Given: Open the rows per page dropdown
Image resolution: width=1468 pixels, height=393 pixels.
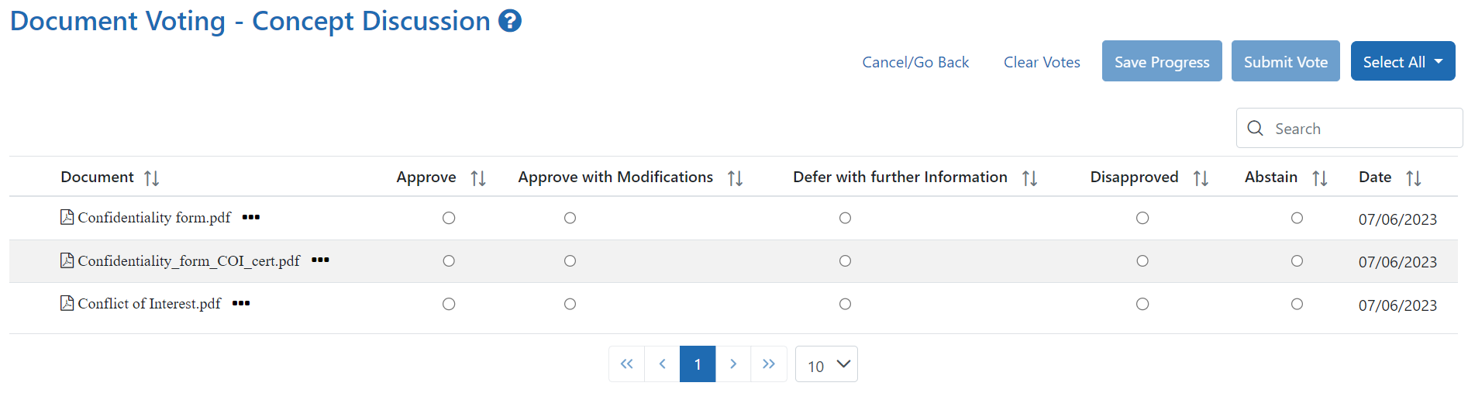Looking at the screenshot, I should coord(826,364).
